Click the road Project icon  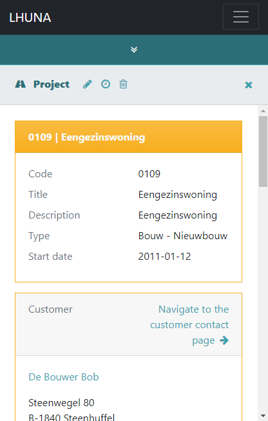point(21,84)
